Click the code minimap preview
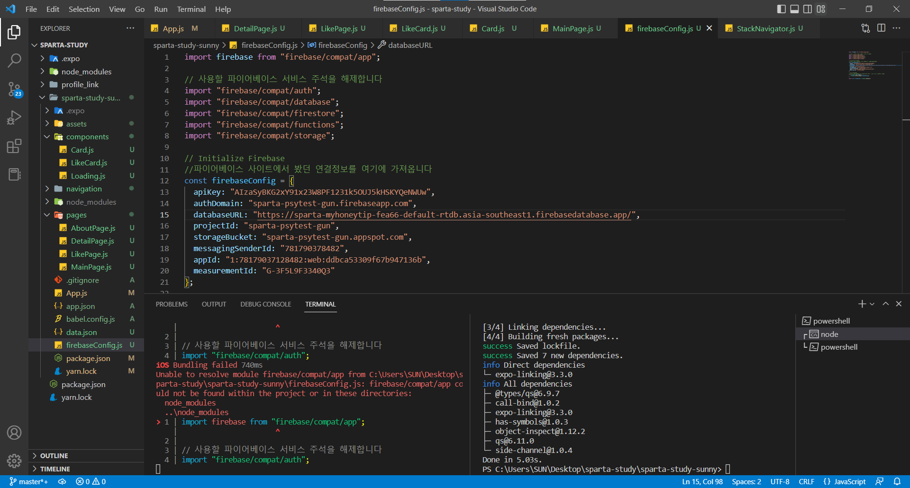The image size is (910, 488). pyautogui.click(x=874, y=65)
